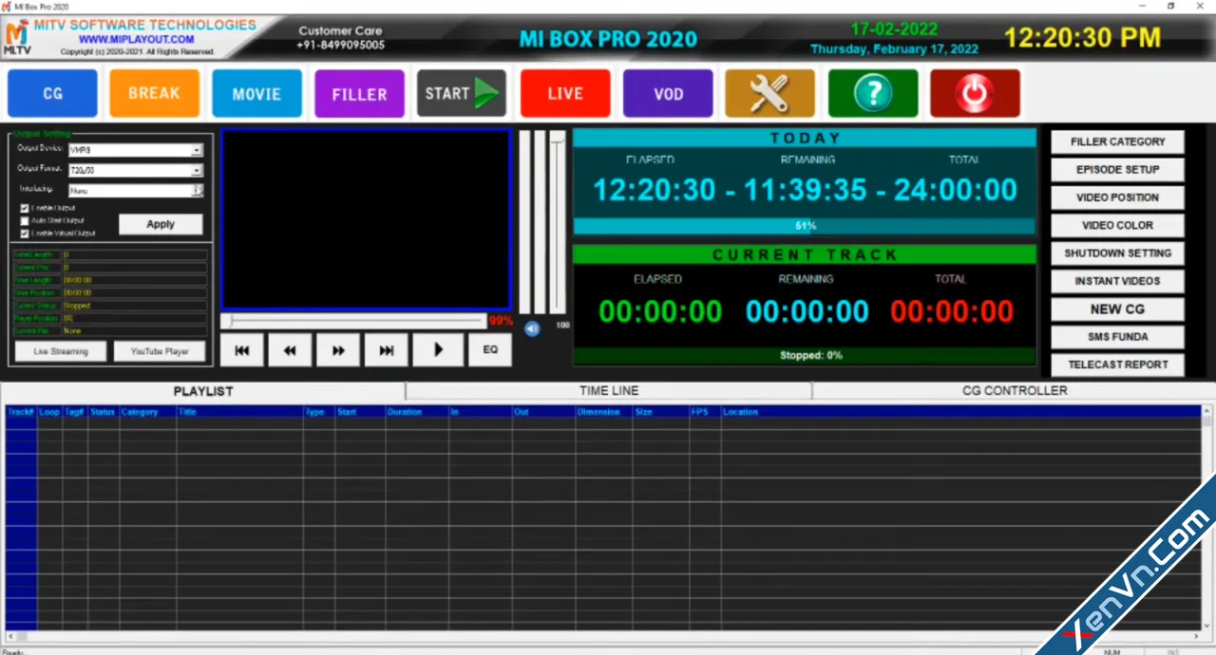Image resolution: width=1216 pixels, height=655 pixels.
Task: Switch to the CG CONTROLLER tab
Action: 1014,391
